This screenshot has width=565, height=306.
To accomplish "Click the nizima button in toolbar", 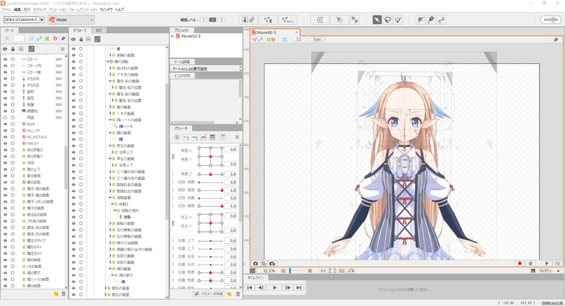I will click(550, 20).
